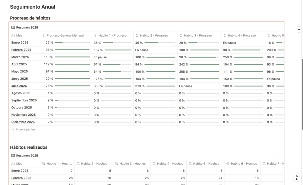
Task: Click the magnifier icon on Habito 4 - Hechos
Action: coord(154,164)
